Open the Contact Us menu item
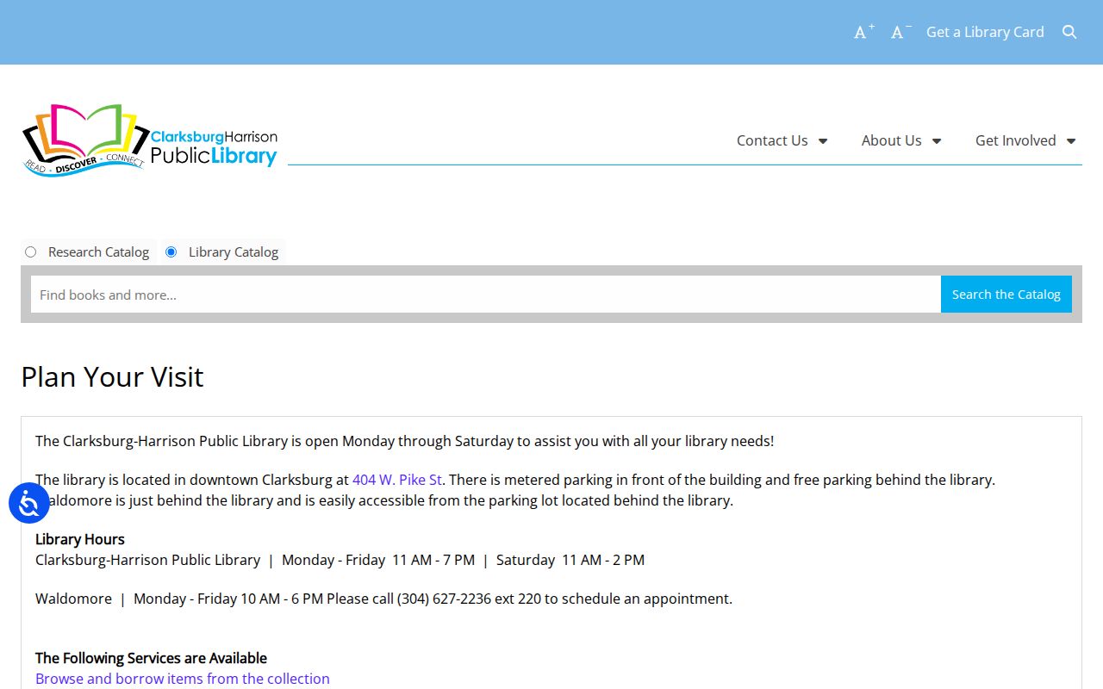The image size is (1103, 689). [x=772, y=140]
